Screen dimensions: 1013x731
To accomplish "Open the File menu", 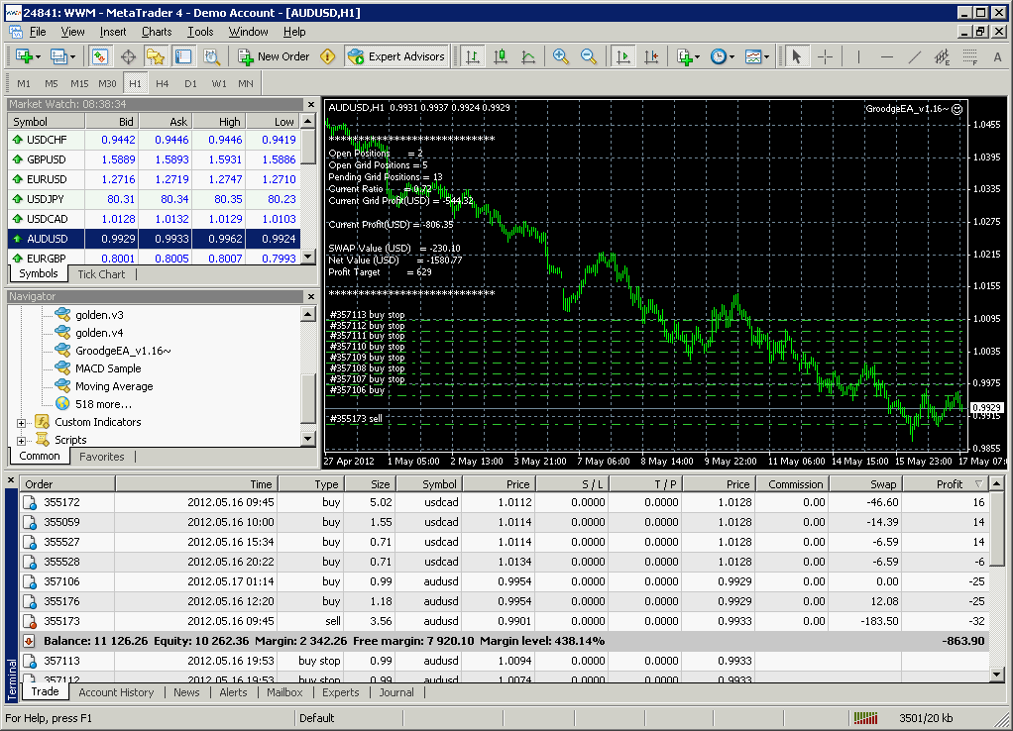I will click(38, 32).
